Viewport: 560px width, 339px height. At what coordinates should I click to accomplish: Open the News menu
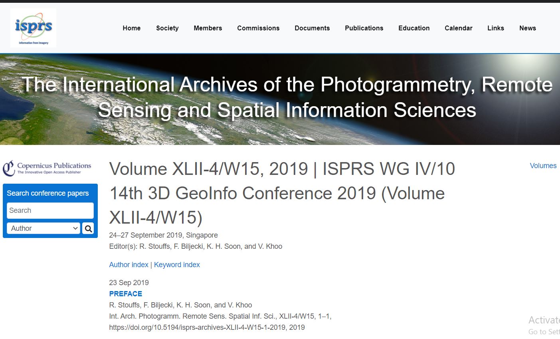[x=528, y=28]
